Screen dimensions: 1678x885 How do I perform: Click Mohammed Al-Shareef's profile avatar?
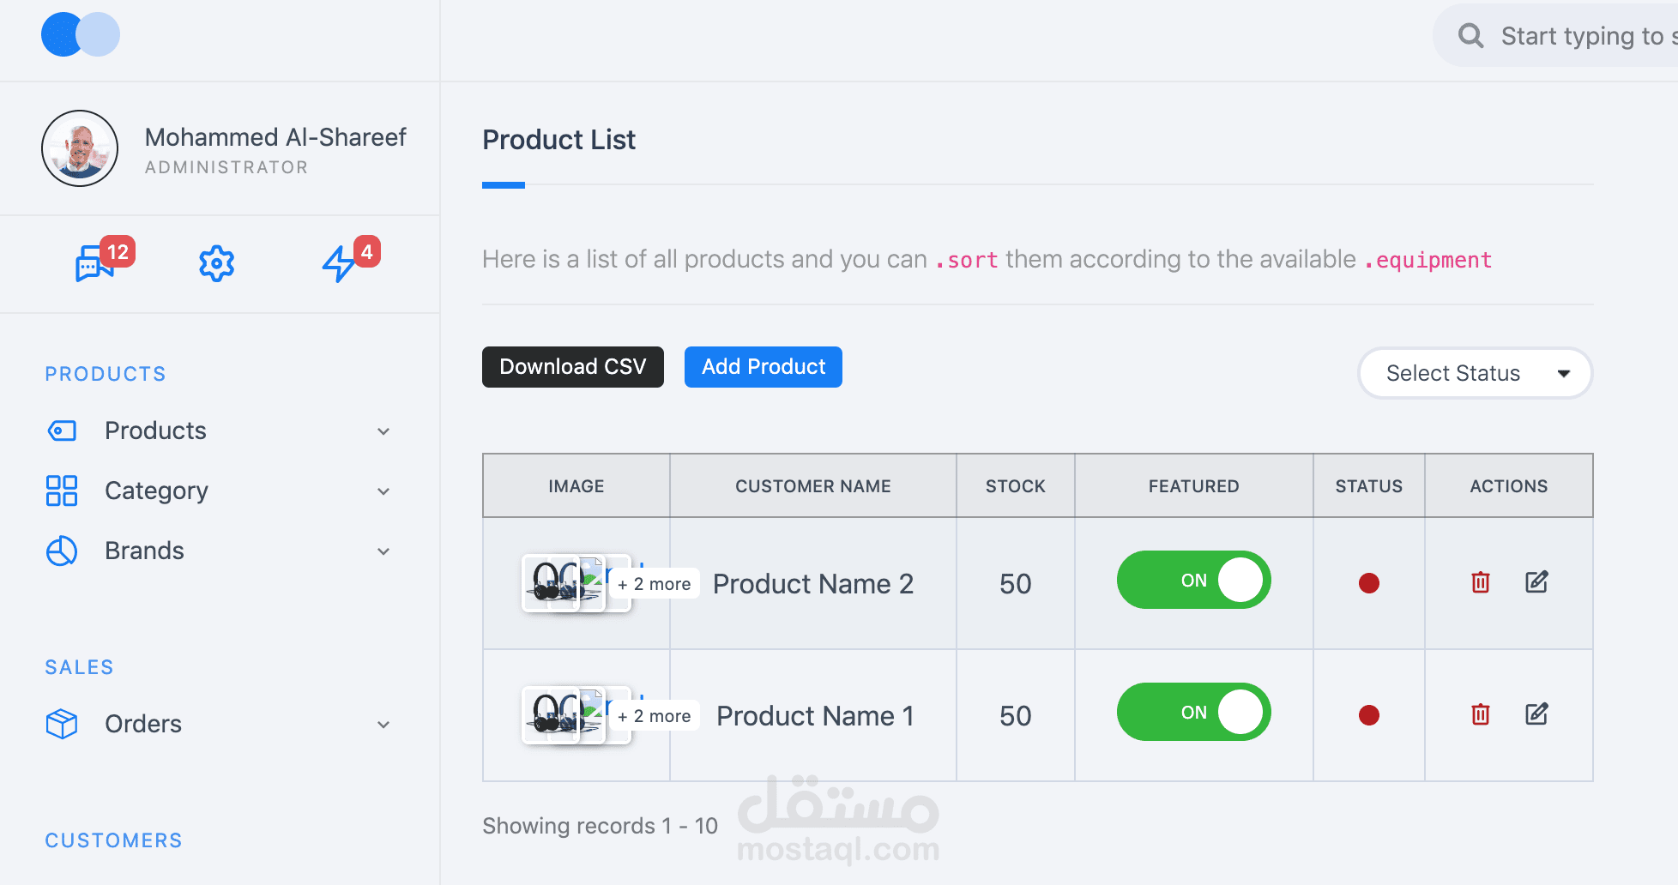(x=80, y=148)
